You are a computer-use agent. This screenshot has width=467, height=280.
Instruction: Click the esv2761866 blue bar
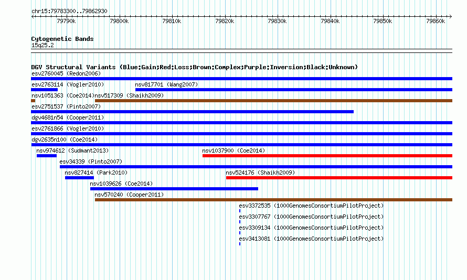pos(241,134)
